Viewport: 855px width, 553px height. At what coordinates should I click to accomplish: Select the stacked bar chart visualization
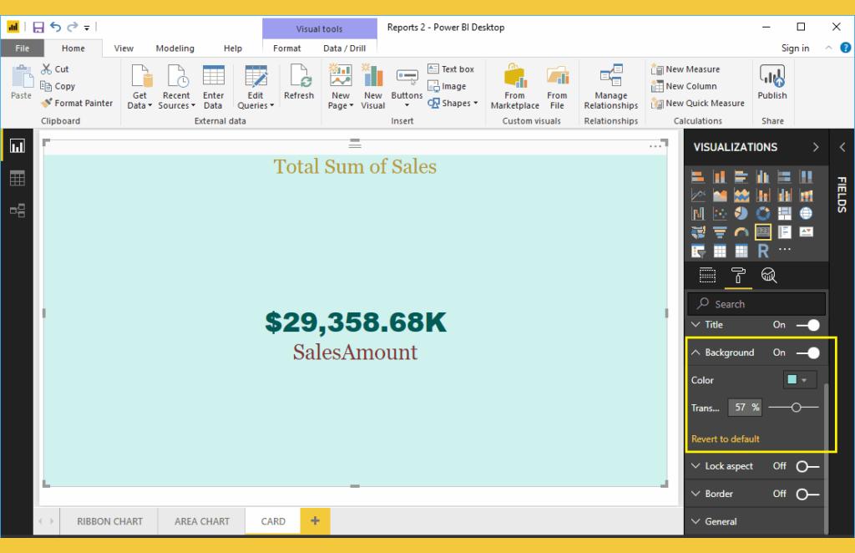[697, 177]
